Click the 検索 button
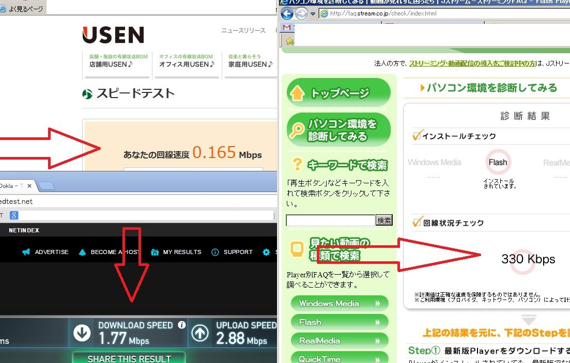This screenshot has height=363, width=570. (384, 220)
